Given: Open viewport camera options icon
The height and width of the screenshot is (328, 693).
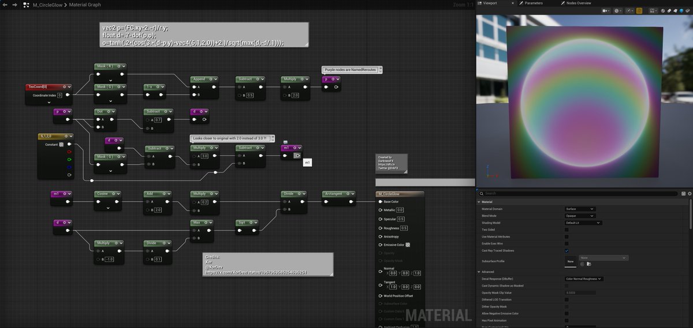Looking at the screenshot, I should click(x=606, y=10).
